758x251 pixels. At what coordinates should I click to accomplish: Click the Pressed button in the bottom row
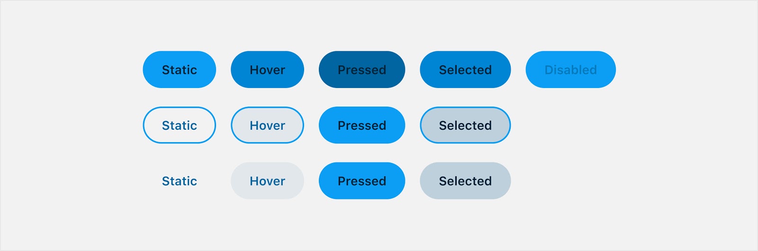point(362,181)
